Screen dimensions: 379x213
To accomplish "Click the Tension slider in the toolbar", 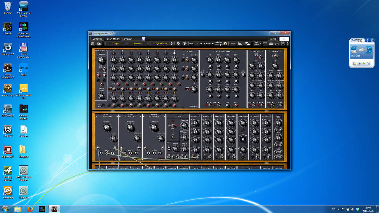I will tap(219, 44).
